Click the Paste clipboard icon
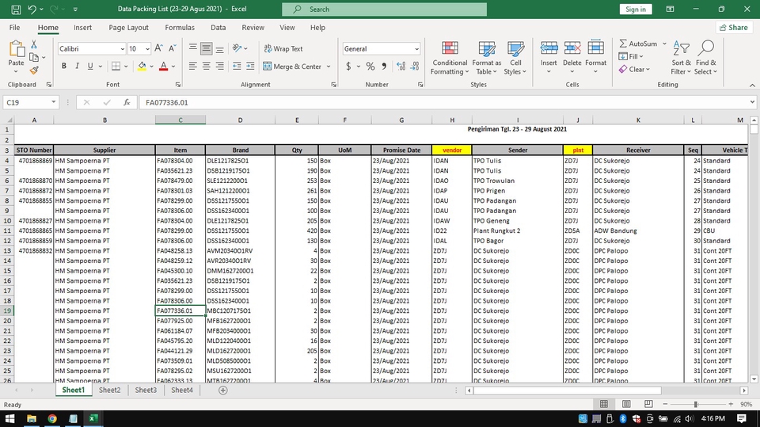The width and height of the screenshot is (760, 427). coord(16,49)
